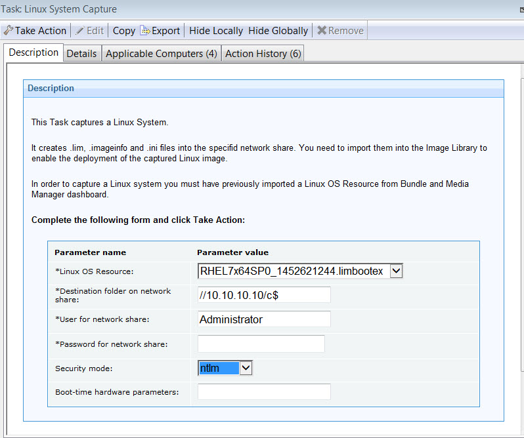Click the Parameter value column header
The image size is (524, 438).
click(232, 252)
